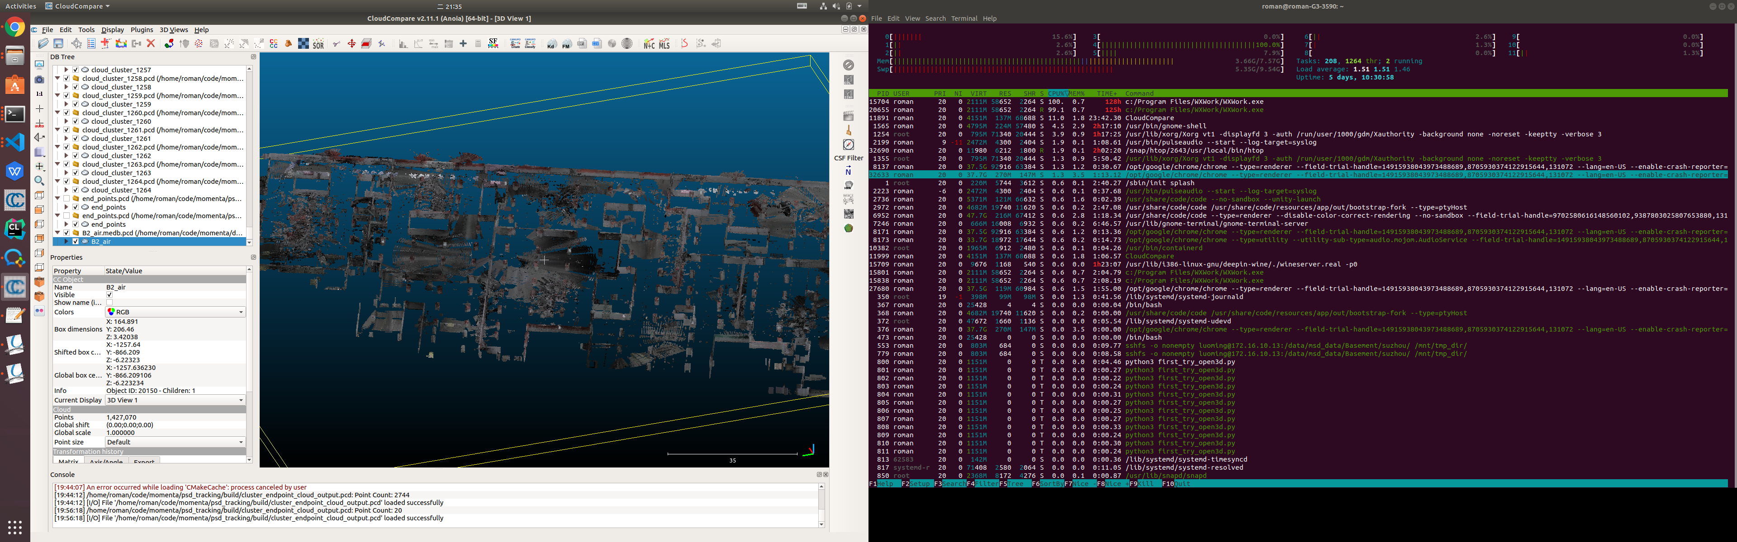This screenshot has height=542, width=1737.
Task: Enable the Show name checkbox
Action: pos(109,303)
